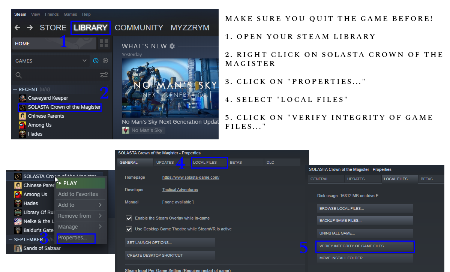Click the recent activity clock filter icon
This screenshot has height=272, width=450.
pos(96,61)
